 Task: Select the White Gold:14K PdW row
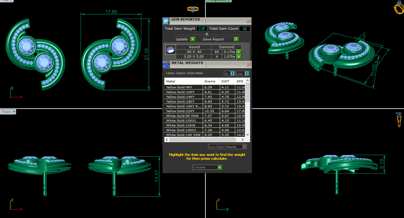tap(205, 135)
